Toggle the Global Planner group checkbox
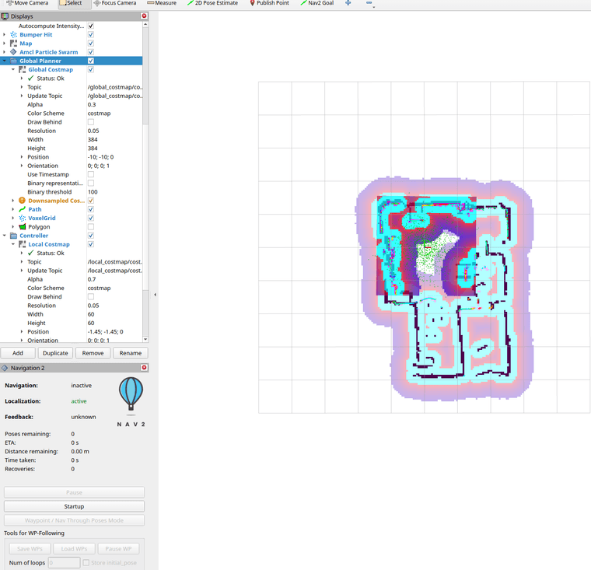591x570 pixels. (x=91, y=61)
